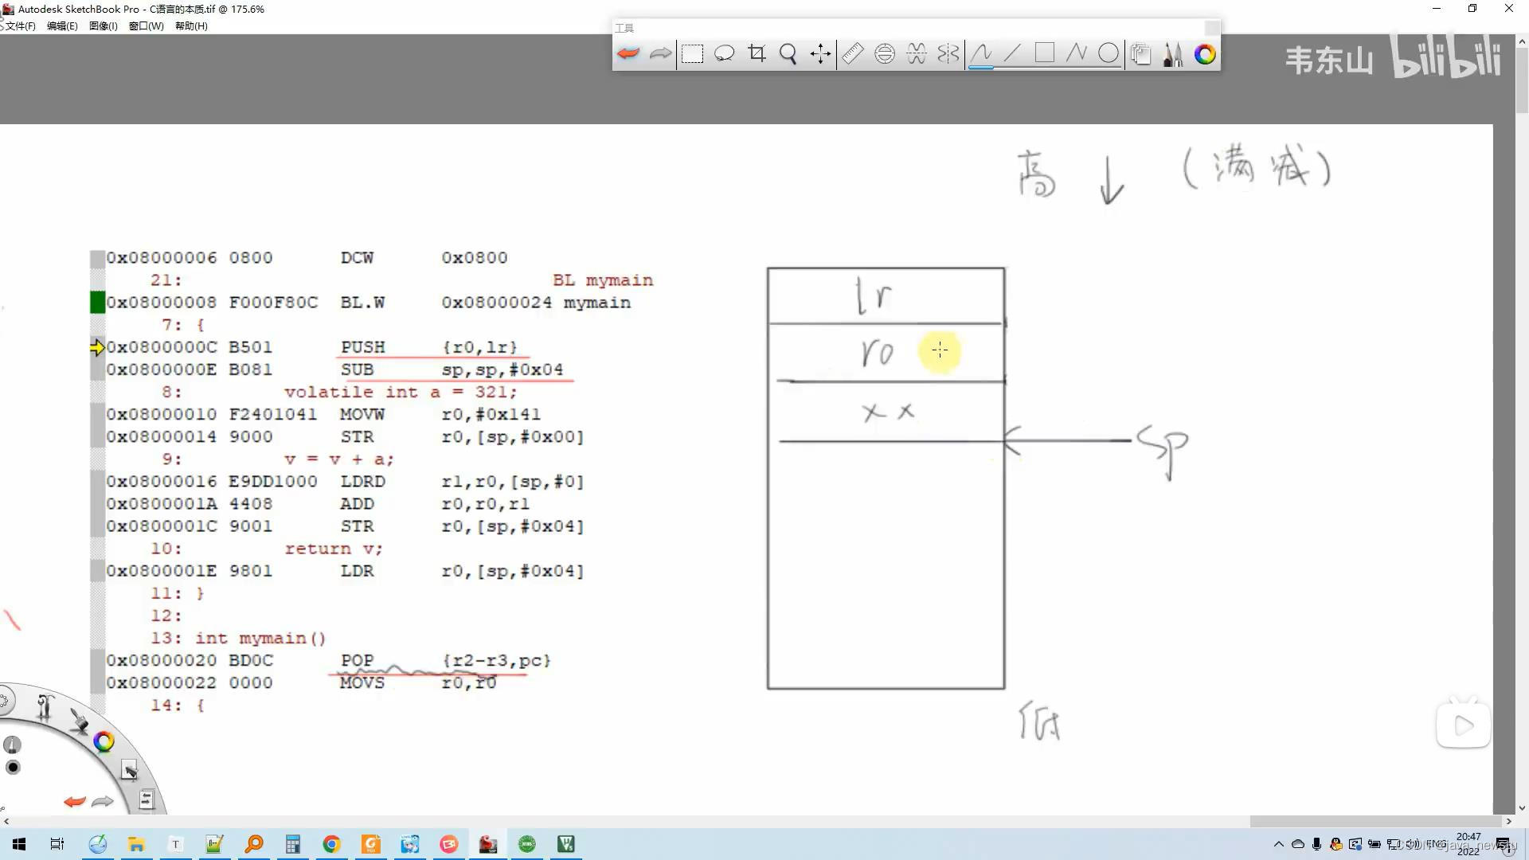1529x860 pixels.
Task: Open the brush palette from toolbar
Action: click(1172, 54)
